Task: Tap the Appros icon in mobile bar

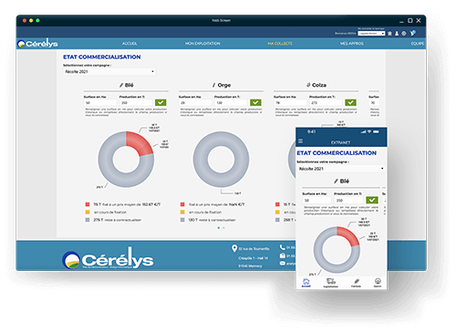Action: click(x=378, y=282)
